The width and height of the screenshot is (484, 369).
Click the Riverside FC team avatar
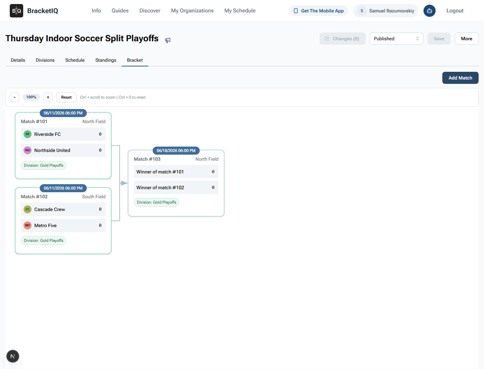28,134
